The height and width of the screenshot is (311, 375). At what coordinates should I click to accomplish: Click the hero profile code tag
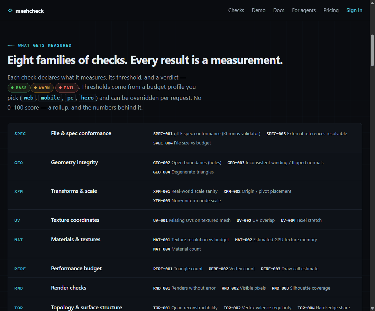tap(87, 98)
